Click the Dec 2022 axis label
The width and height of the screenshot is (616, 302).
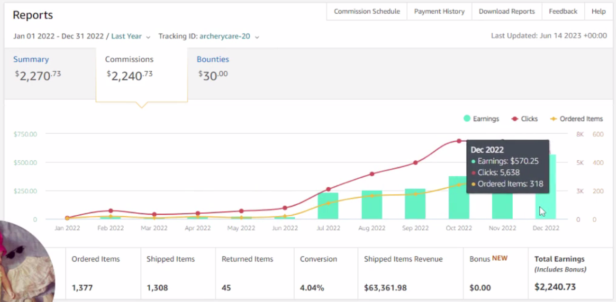tap(546, 228)
